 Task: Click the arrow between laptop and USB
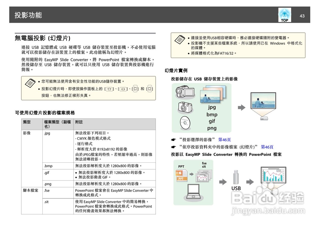pyautogui.click(x=223, y=182)
